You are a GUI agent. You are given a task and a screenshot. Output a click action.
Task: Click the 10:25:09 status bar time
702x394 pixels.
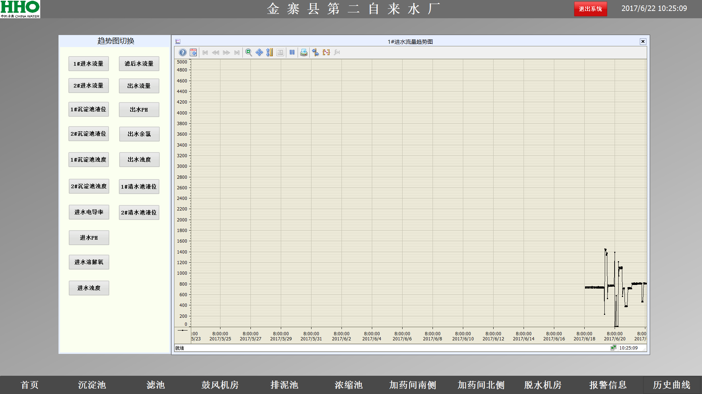[x=628, y=348]
